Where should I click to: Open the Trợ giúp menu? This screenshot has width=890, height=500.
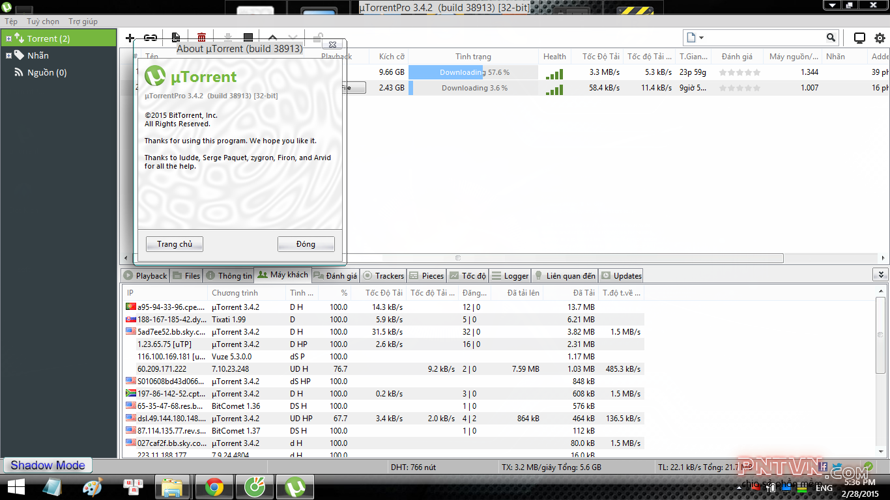tap(83, 21)
